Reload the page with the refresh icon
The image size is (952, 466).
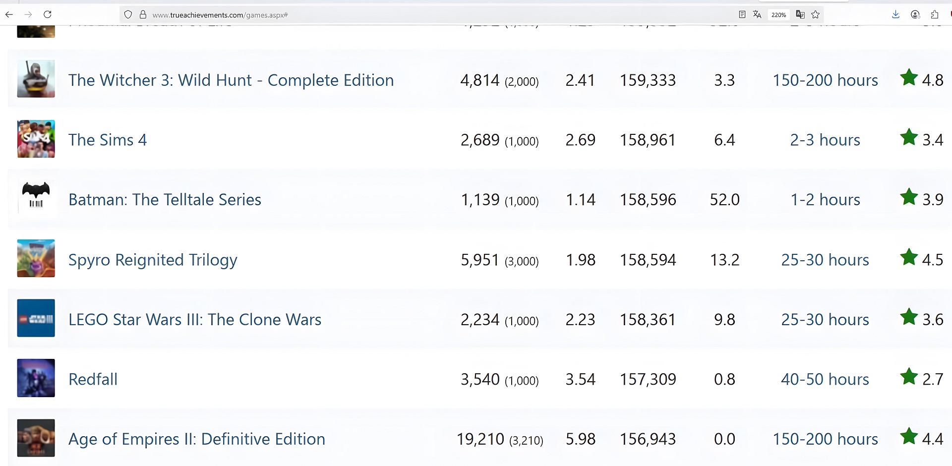48,14
